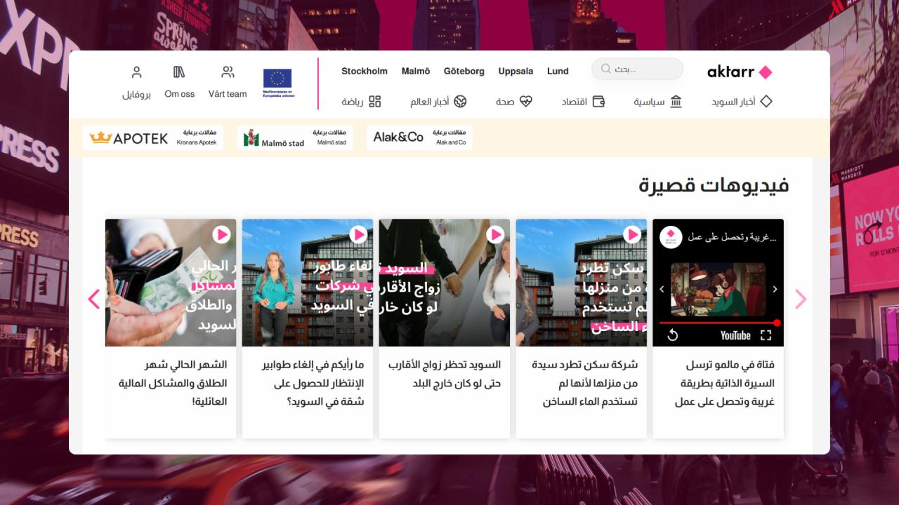Open the Malmö stad sponsored articles
The width and height of the screenshot is (899, 505).
pyautogui.click(x=295, y=137)
